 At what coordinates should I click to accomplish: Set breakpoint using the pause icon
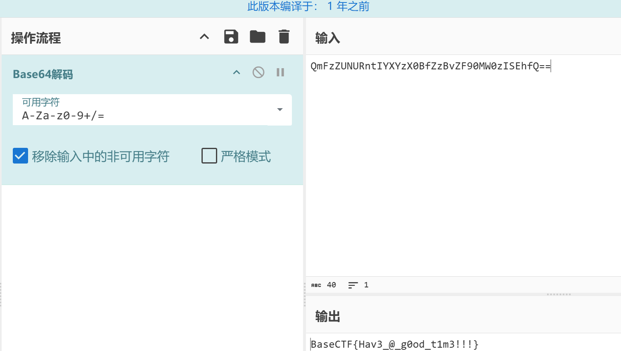[280, 73]
